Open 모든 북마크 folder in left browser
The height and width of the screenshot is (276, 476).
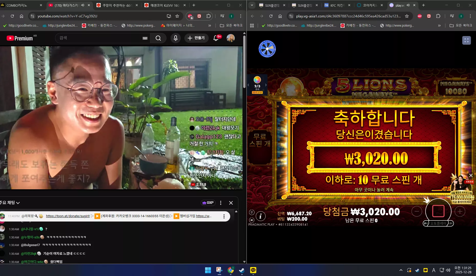[x=231, y=26]
